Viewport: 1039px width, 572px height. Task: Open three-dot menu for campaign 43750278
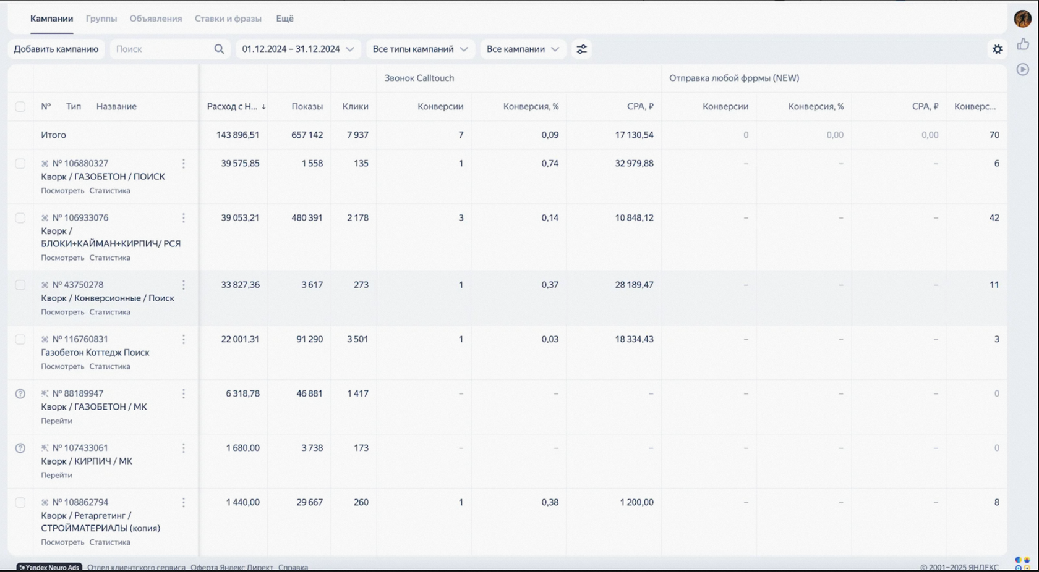[184, 285]
